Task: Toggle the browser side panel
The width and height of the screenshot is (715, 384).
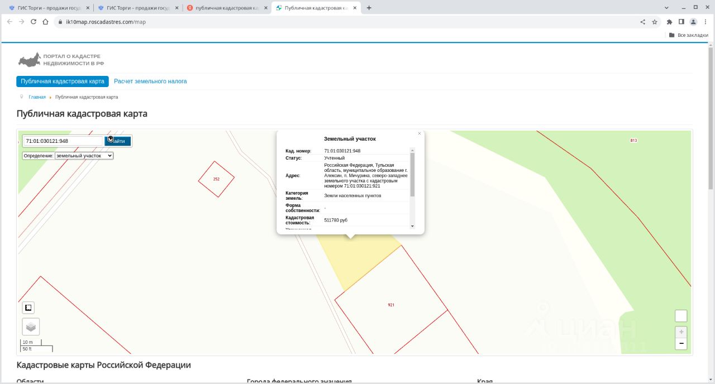Action: coord(681,22)
